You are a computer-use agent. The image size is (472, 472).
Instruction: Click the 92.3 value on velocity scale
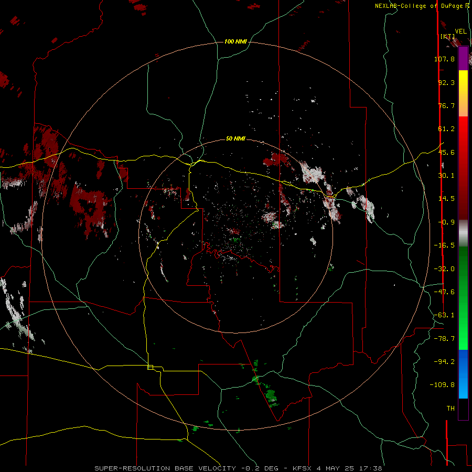point(446,82)
